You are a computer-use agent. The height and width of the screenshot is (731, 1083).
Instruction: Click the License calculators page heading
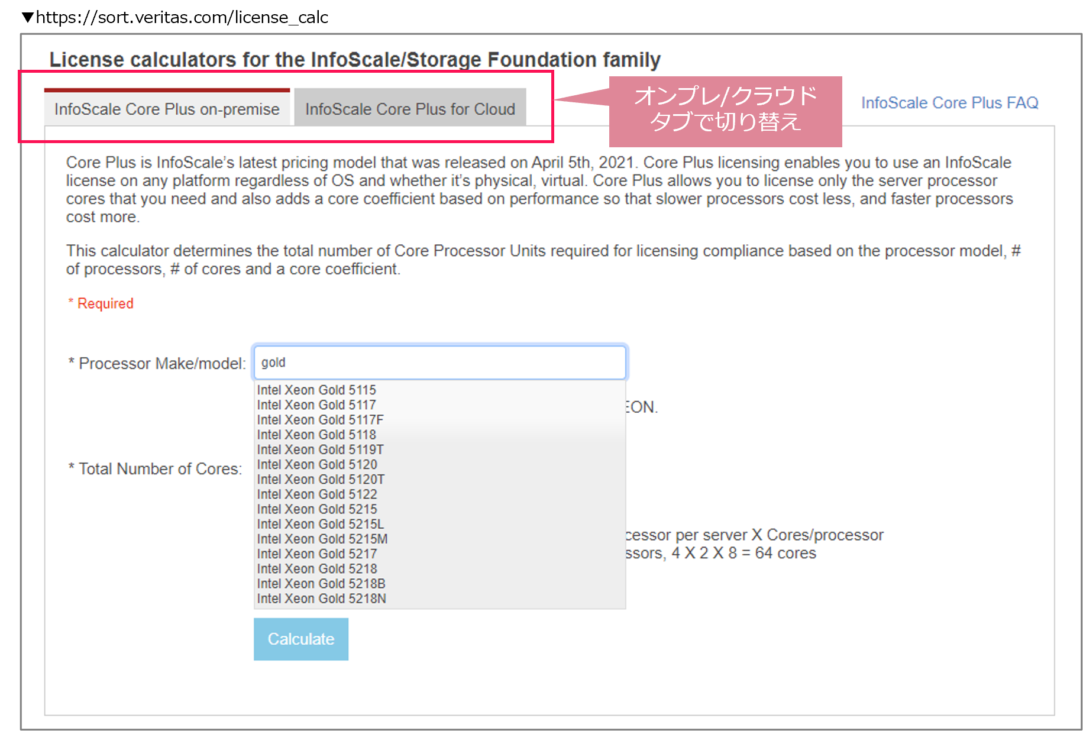[355, 60]
